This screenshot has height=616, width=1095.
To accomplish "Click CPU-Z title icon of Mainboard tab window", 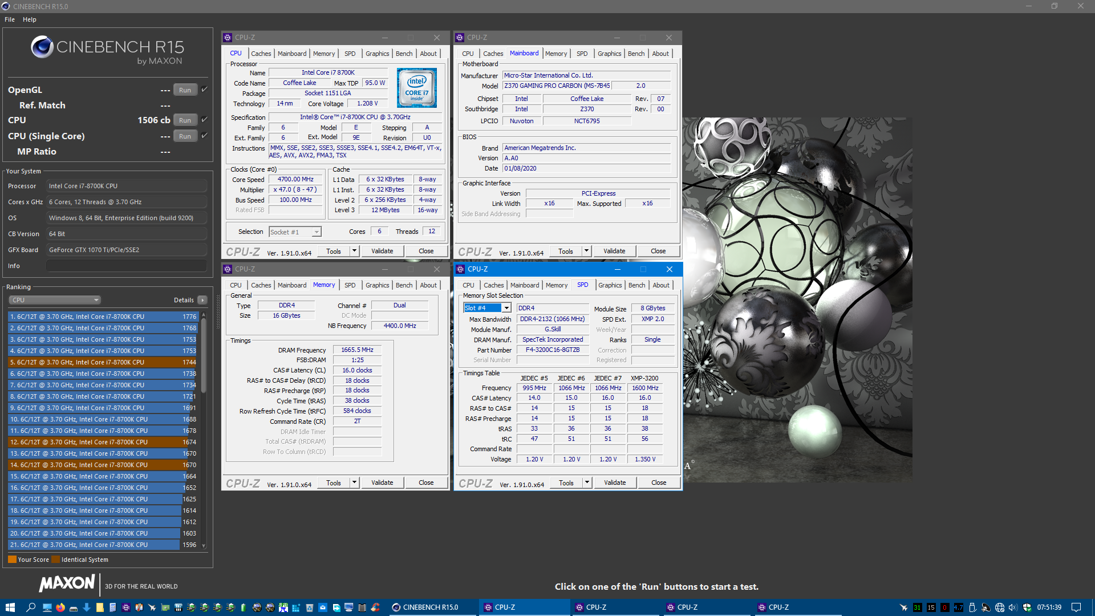I will (x=460, y=38).
